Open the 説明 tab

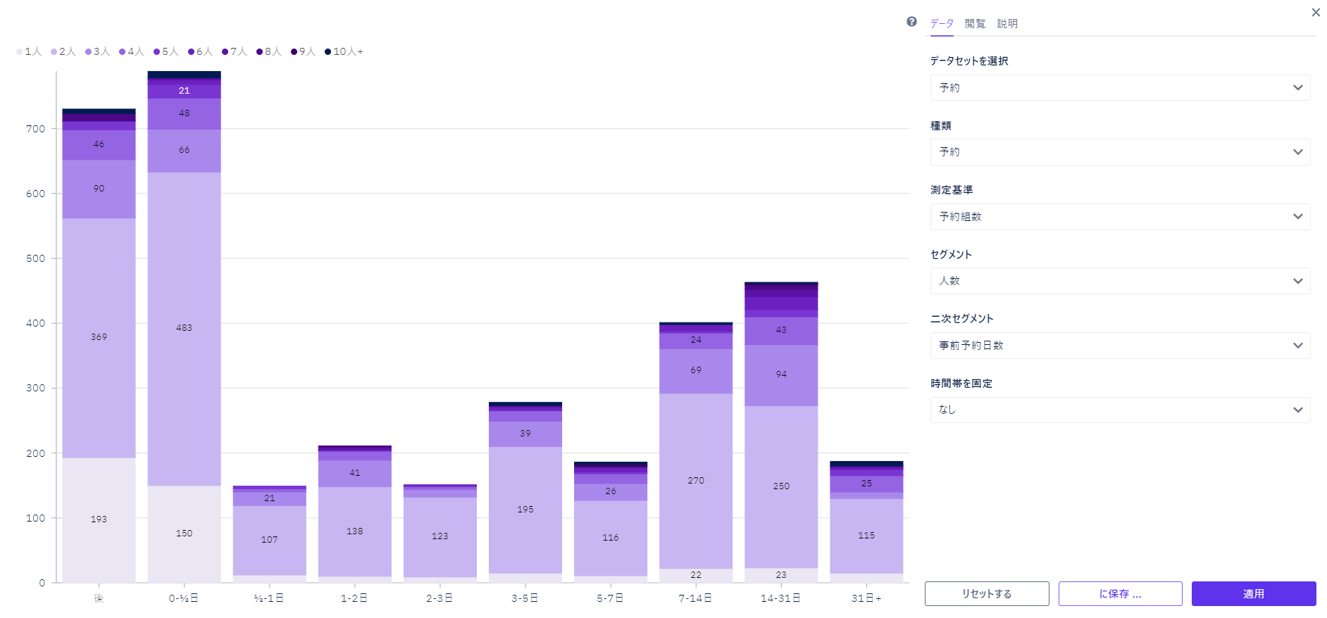click(1007, 24)
